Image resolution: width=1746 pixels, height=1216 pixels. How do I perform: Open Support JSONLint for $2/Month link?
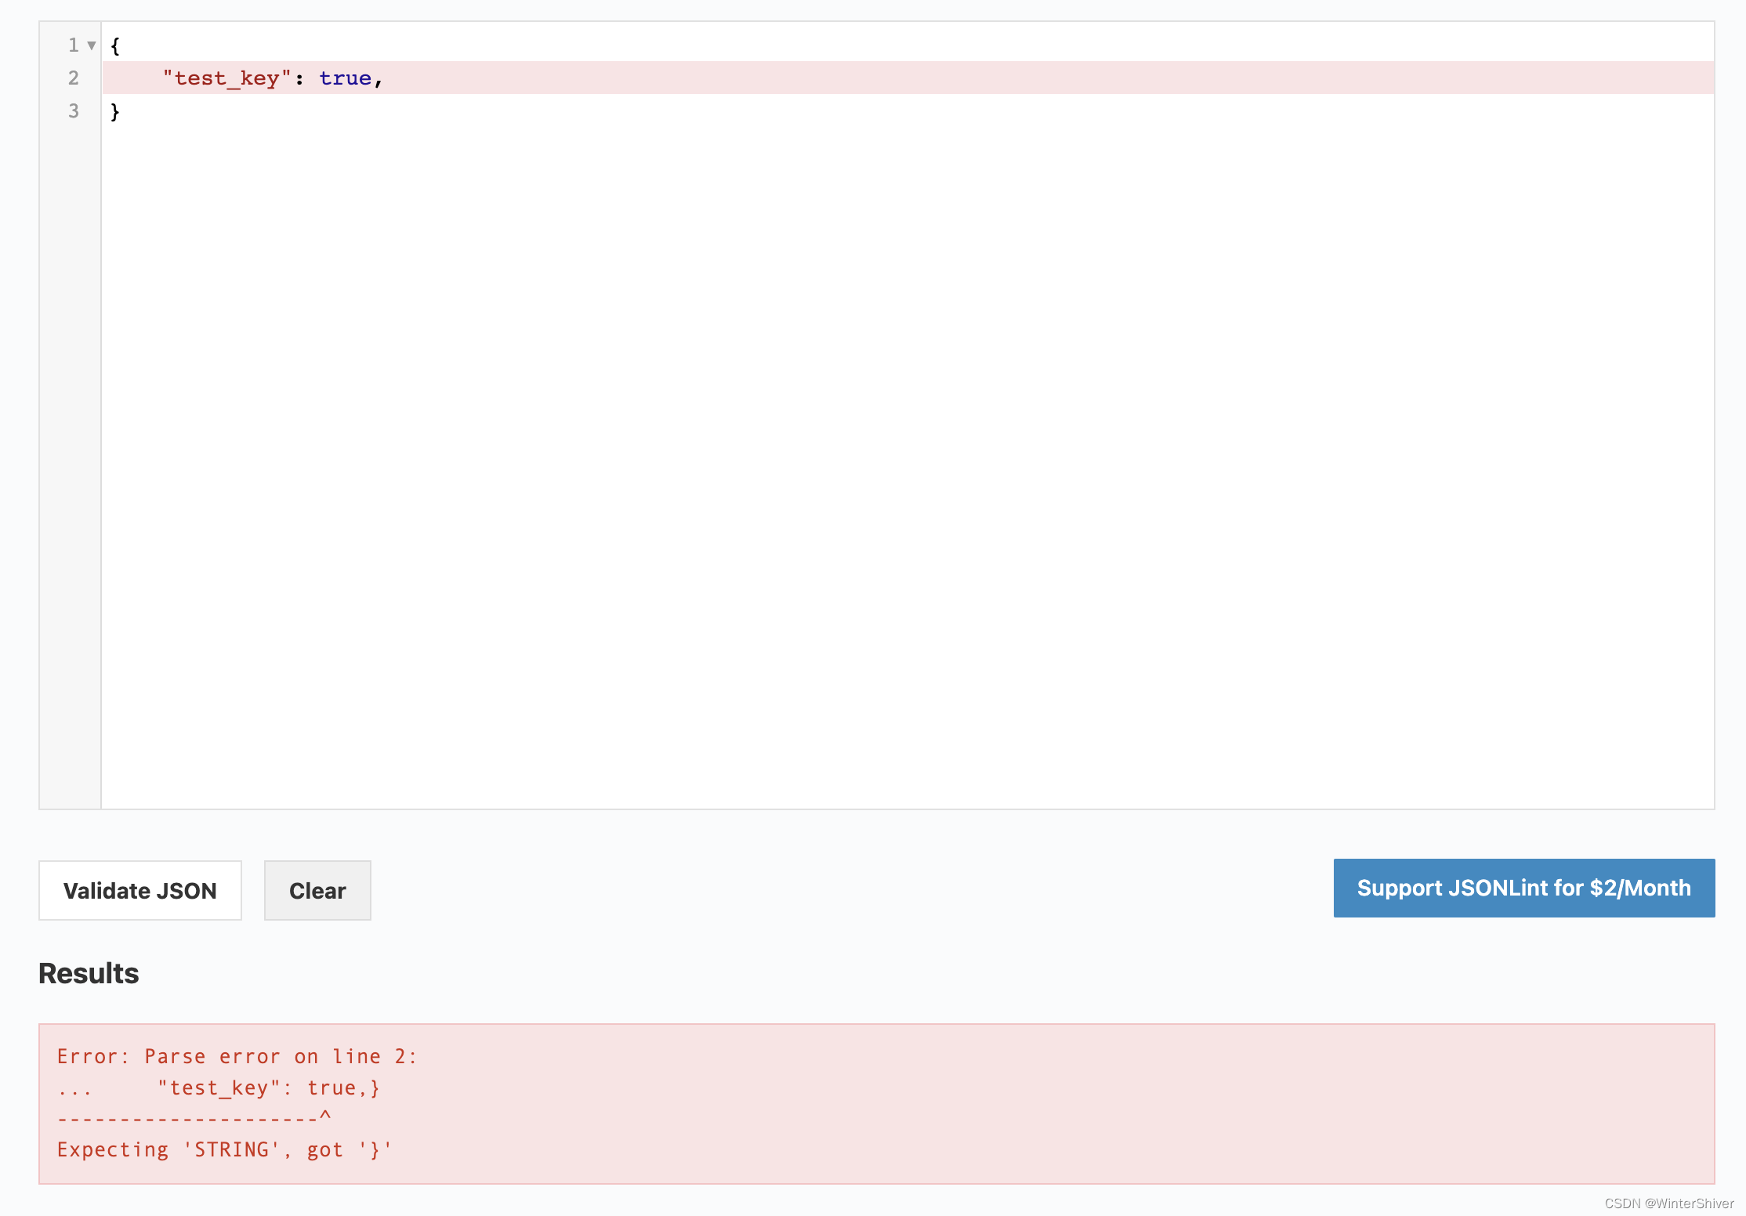click(x=1523, y=888)
